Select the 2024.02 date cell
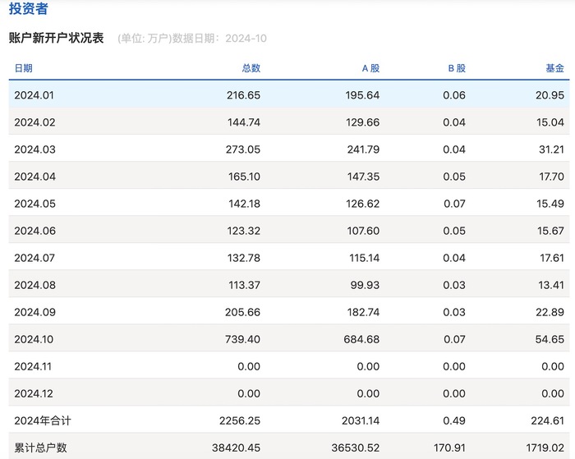Screen dimensions: 575x459 pos(34,122)
